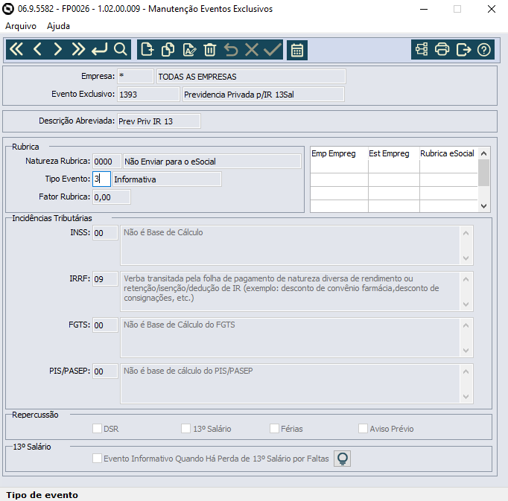
Task: Click INSS description scroll down arrow
Action: click(466, 258)
